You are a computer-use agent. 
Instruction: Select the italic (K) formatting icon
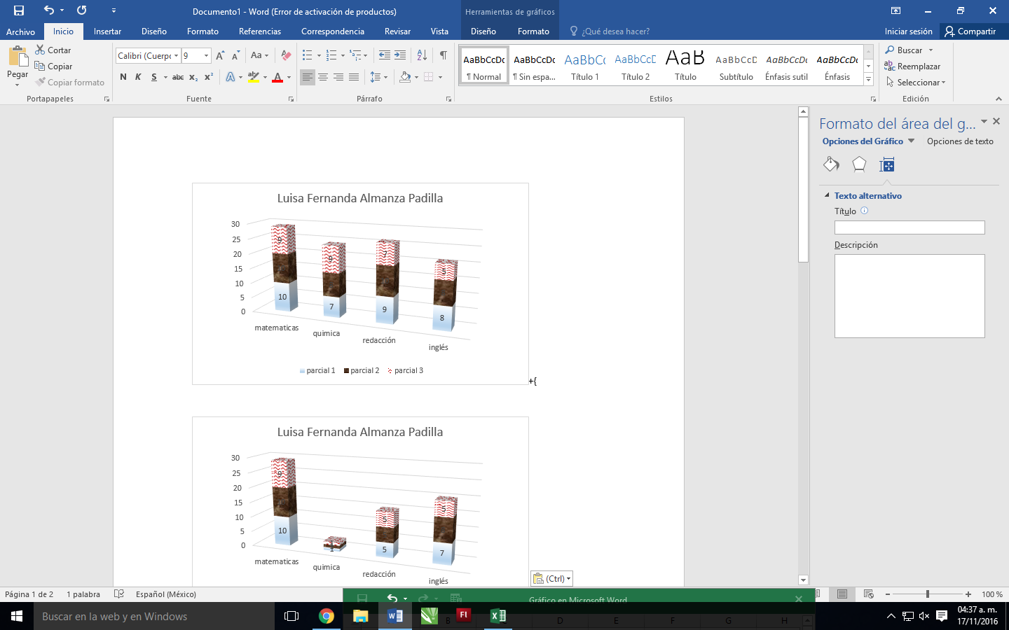[138, 77]
